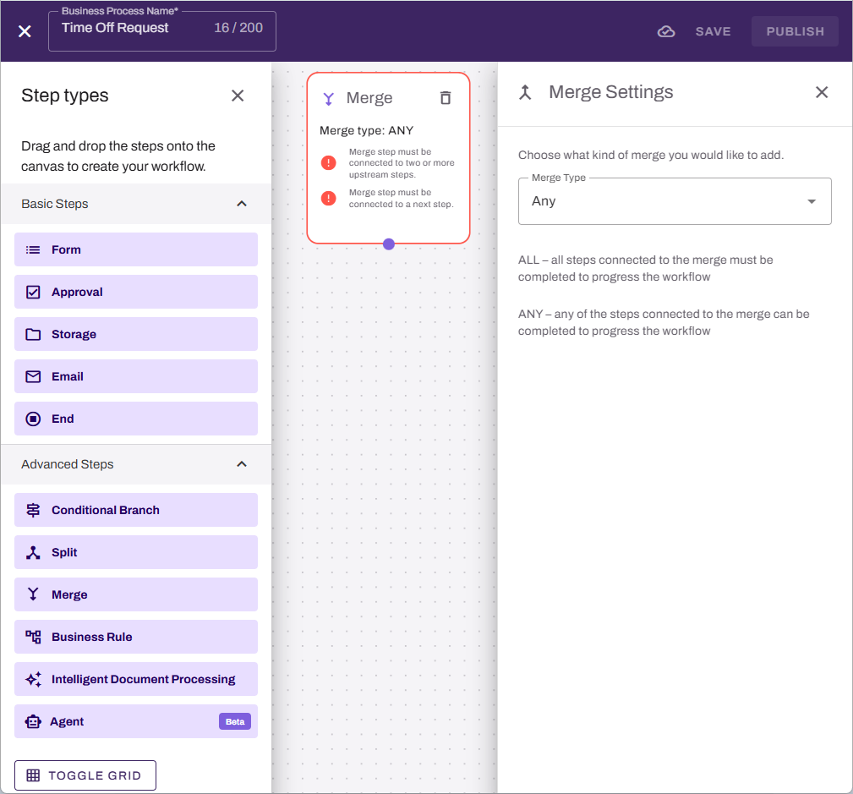
Task: Edit the Business Process Name field
Action: [x=162, y=31]
